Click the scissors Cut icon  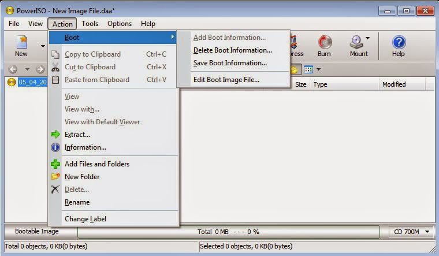click(x=55, y=67)
